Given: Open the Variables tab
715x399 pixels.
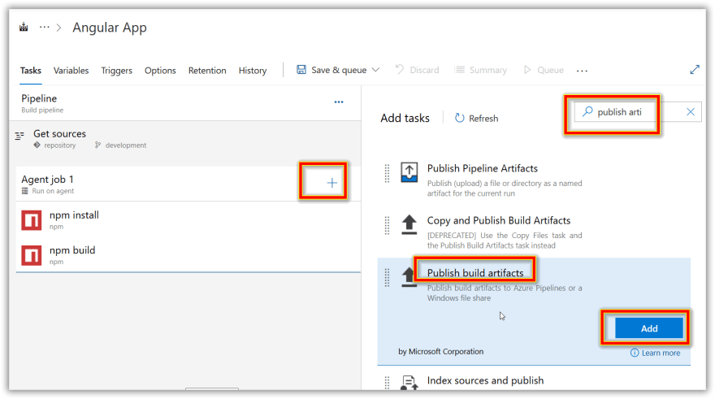Looking at the screenshot, I should [71, 70].
